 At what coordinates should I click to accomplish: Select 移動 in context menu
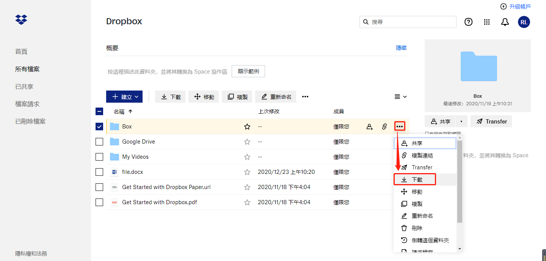[425, 192]
